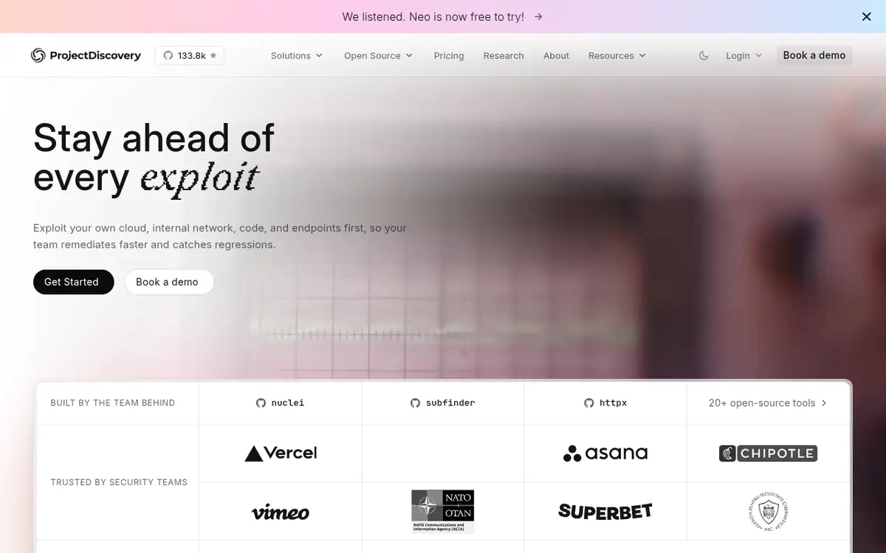Open the subfinder GitHub link
This screenshot has height=553, width=886.
443,403
